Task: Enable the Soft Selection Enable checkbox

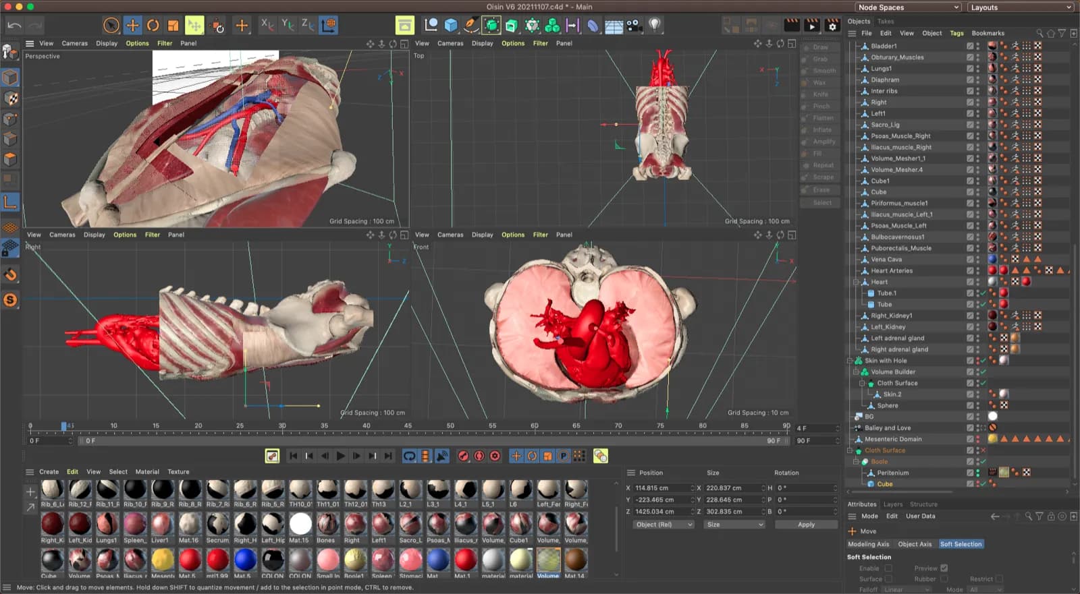Action: 888,568
